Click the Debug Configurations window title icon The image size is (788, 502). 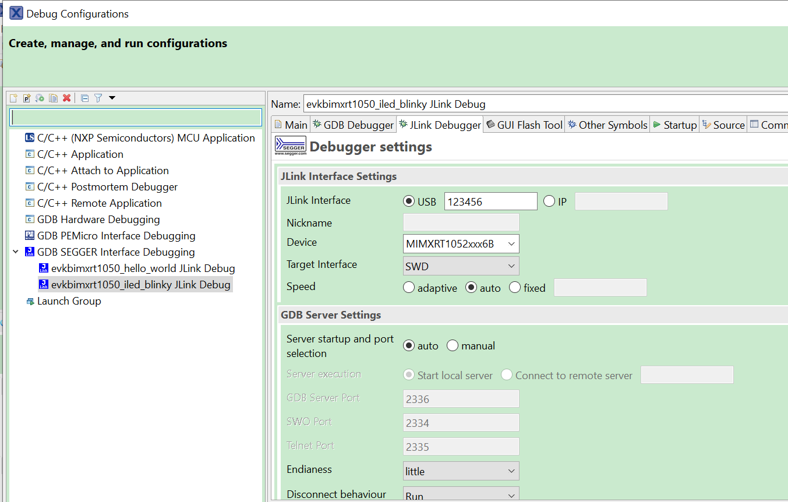point(16,13)
